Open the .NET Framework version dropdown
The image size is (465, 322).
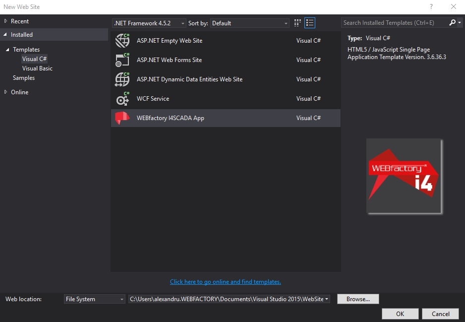tap(149, 23)
